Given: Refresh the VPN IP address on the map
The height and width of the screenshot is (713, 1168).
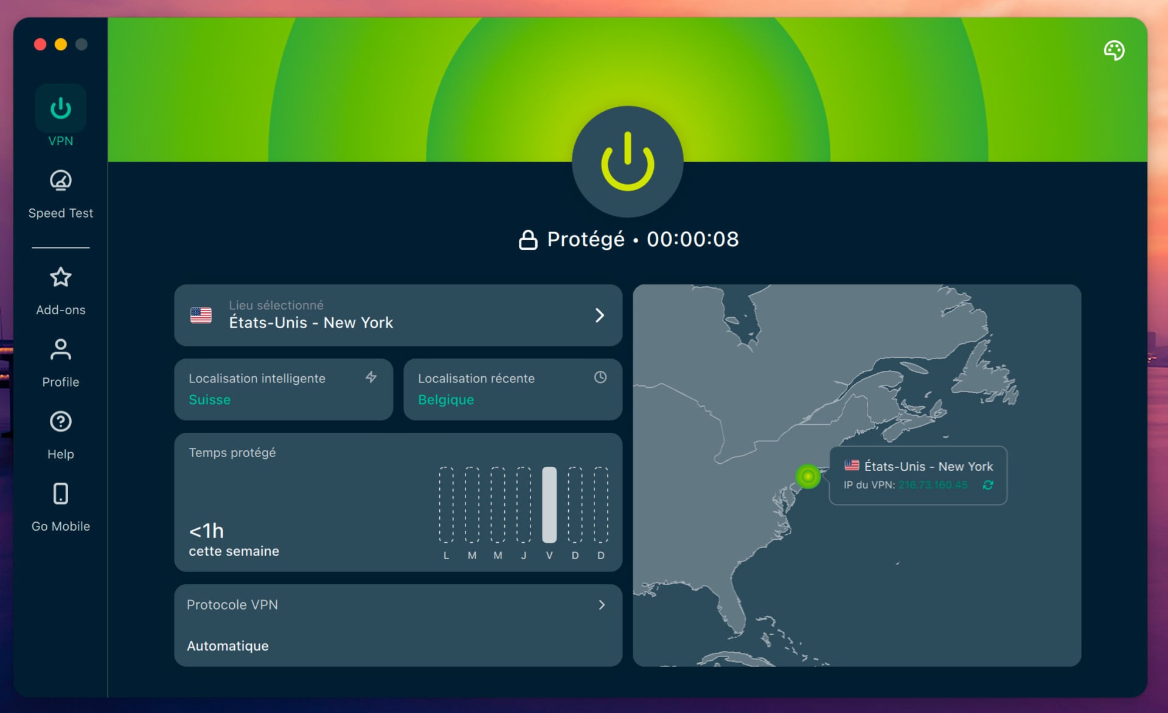Looking at the screenshot, I should click(987, 485).
